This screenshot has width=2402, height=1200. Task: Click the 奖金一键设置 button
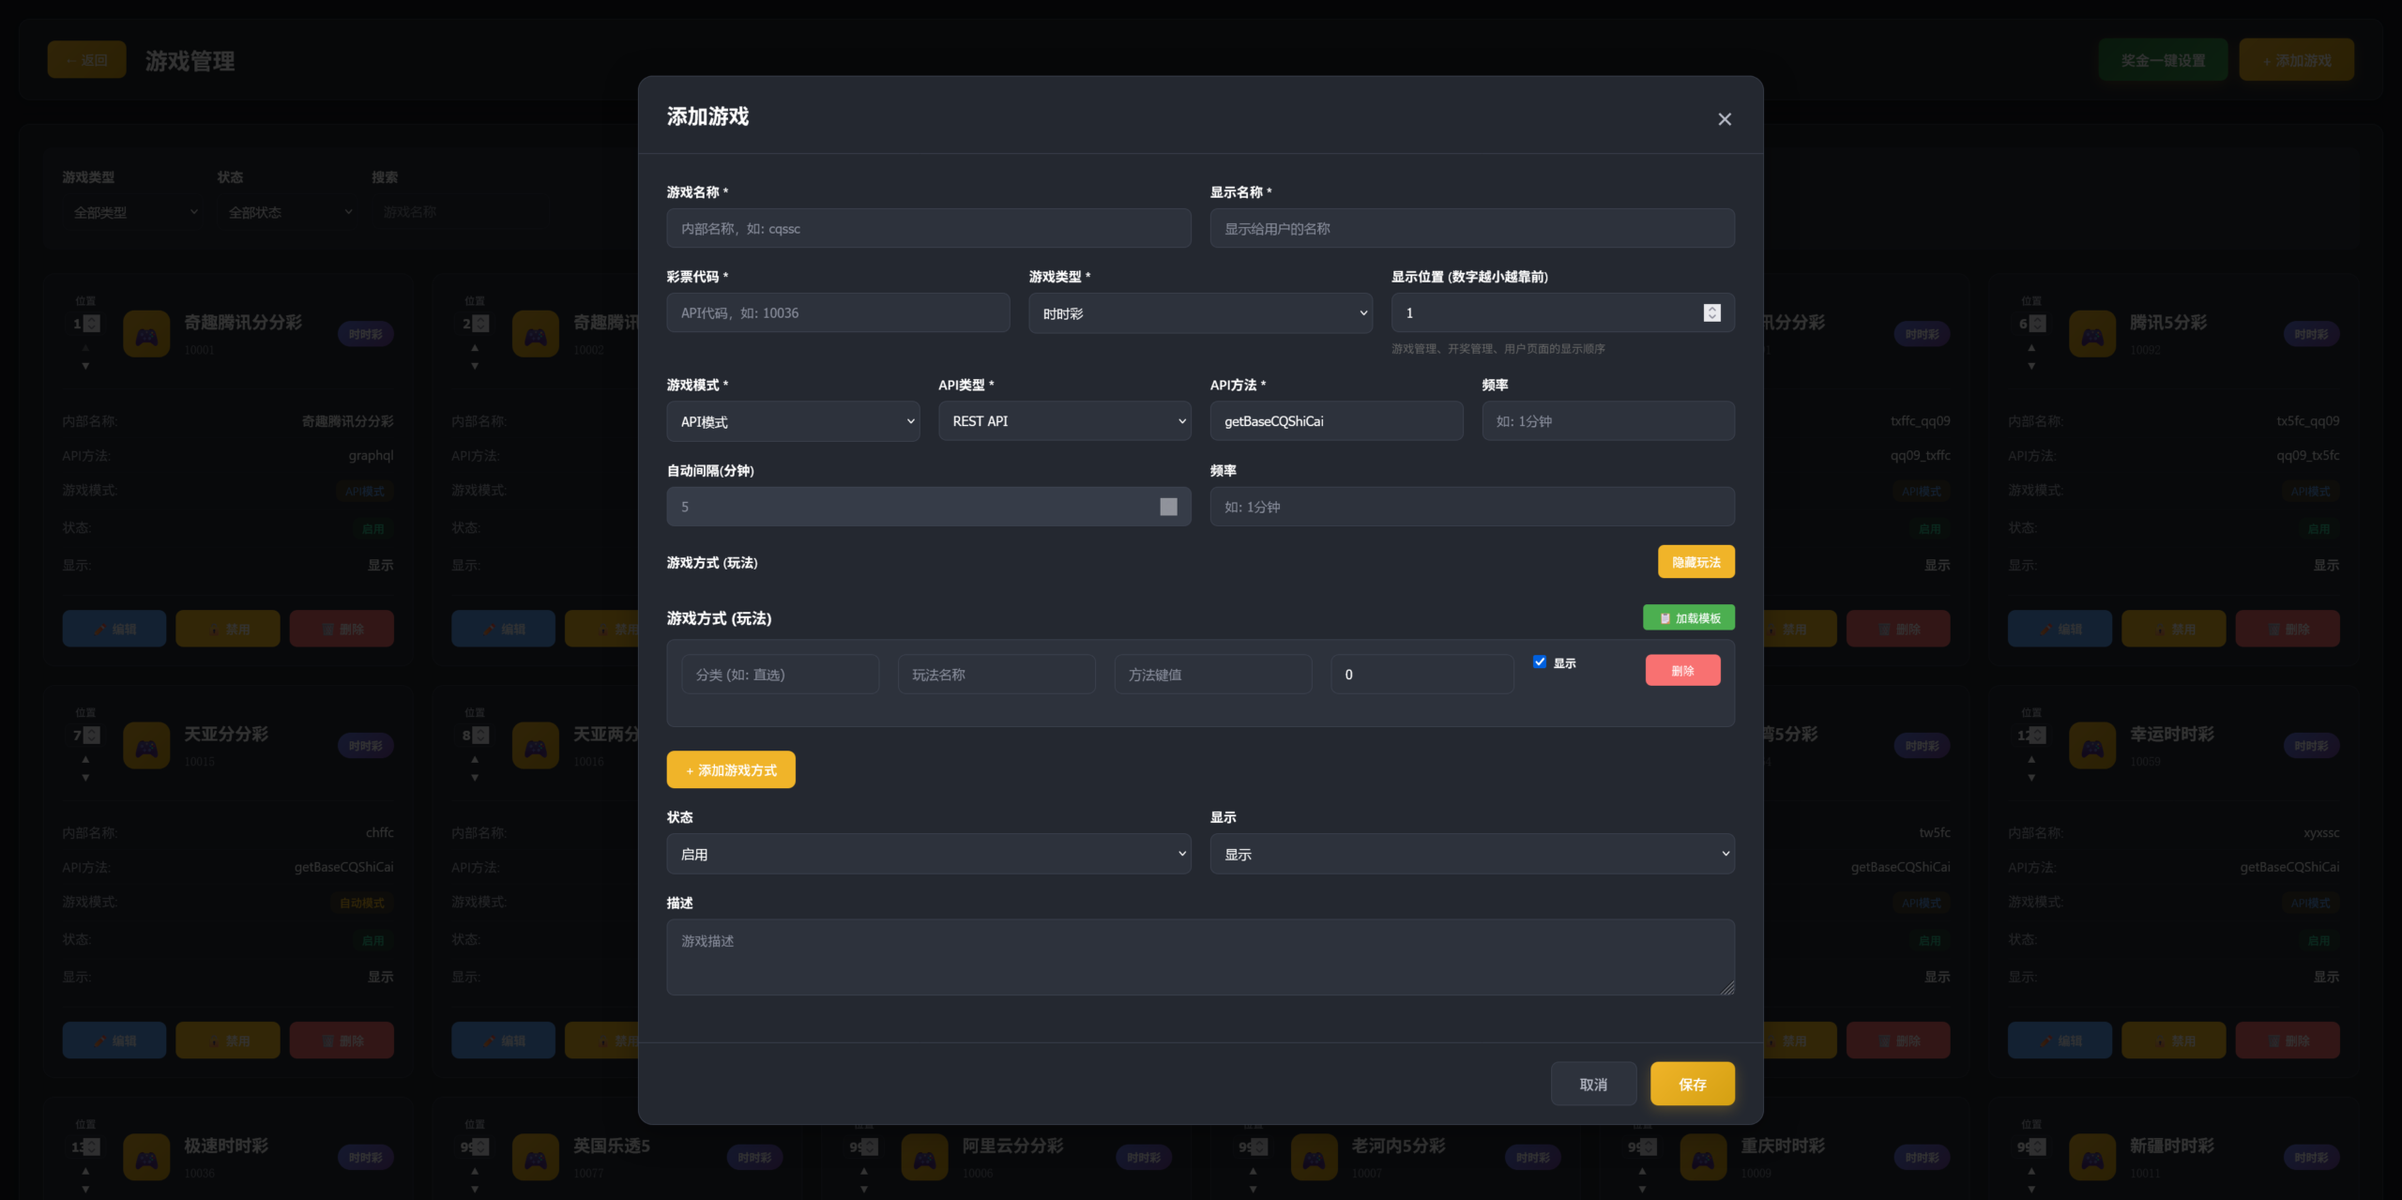tap(2163, 58)
